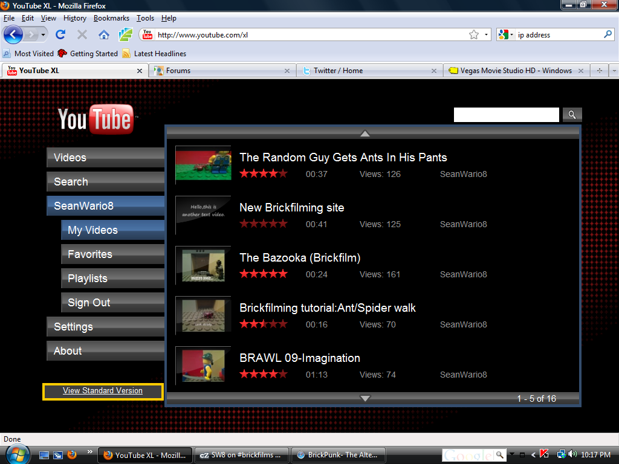The height and width of the screenshot is (464, 619).
Task: Open the Google search engine selector
Action: [x=506, y=34]
